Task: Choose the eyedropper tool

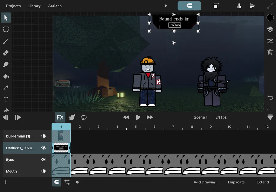Action: click(x=6, y=88)
